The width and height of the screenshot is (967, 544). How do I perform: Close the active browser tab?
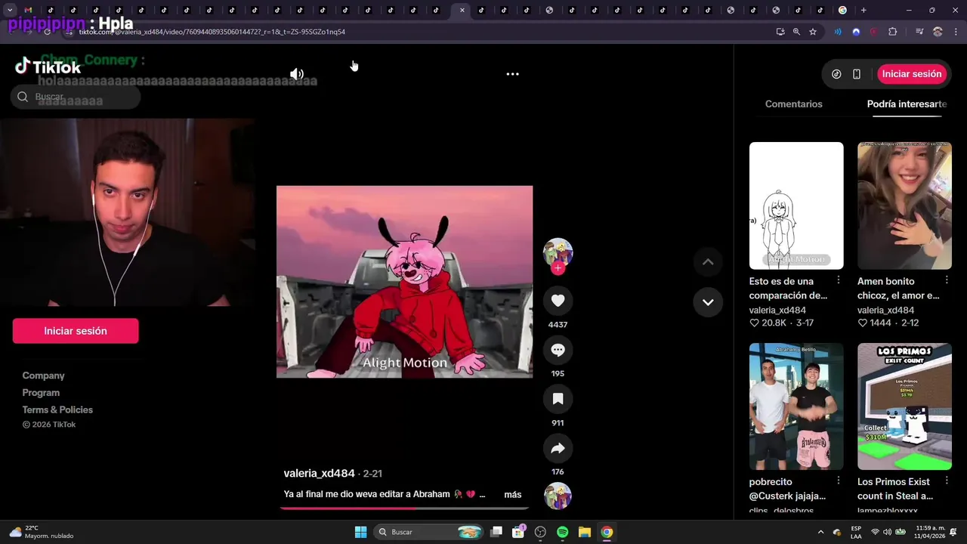click(x=462, y=11)
